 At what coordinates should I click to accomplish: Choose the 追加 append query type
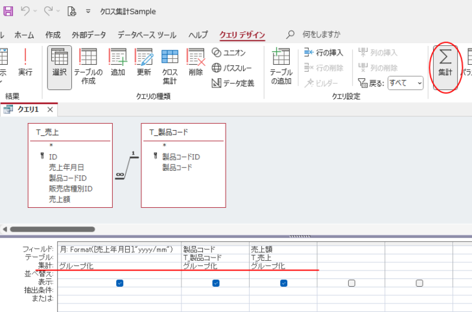(x=118, y=63)
